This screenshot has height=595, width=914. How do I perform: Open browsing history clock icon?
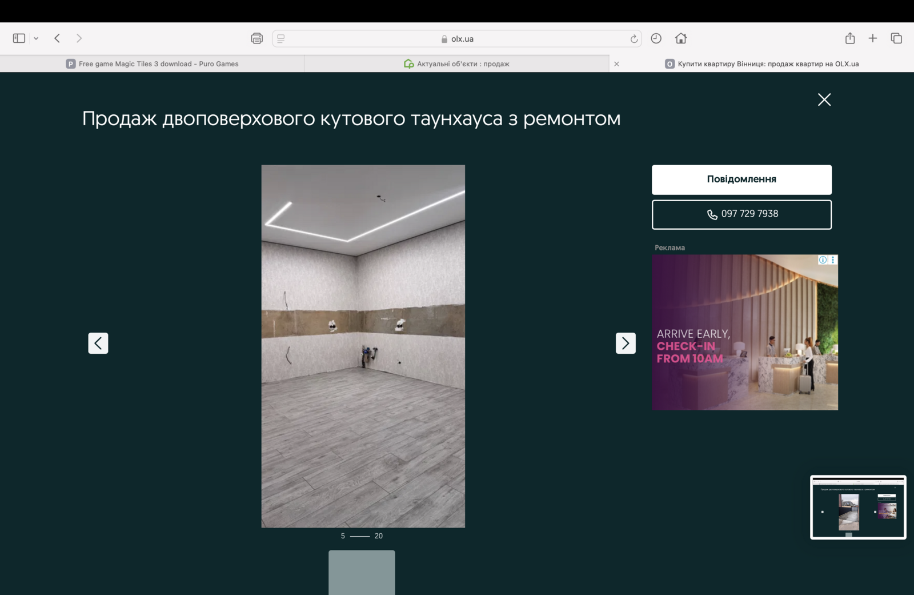[x=656, y=38]
